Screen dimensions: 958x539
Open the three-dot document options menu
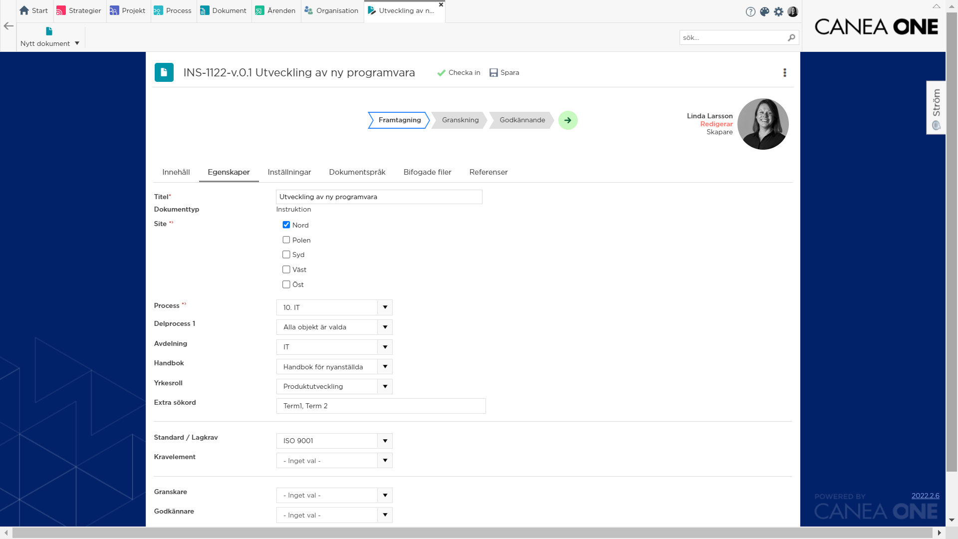[x=784, y=73]
